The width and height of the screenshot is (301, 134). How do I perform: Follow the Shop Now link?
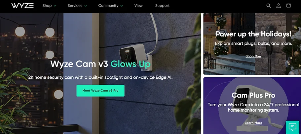tap(253, 56)
